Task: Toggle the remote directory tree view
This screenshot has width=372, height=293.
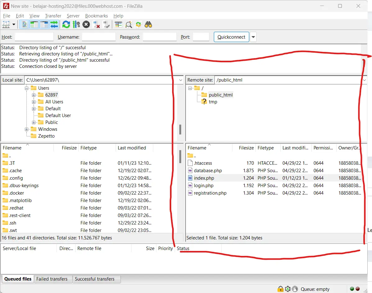Action: point(44,25)
